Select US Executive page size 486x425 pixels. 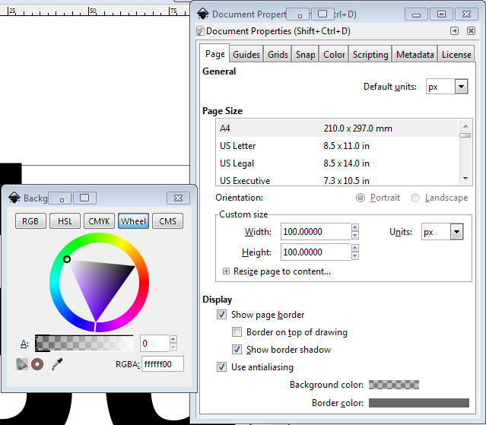coord(337,181)
